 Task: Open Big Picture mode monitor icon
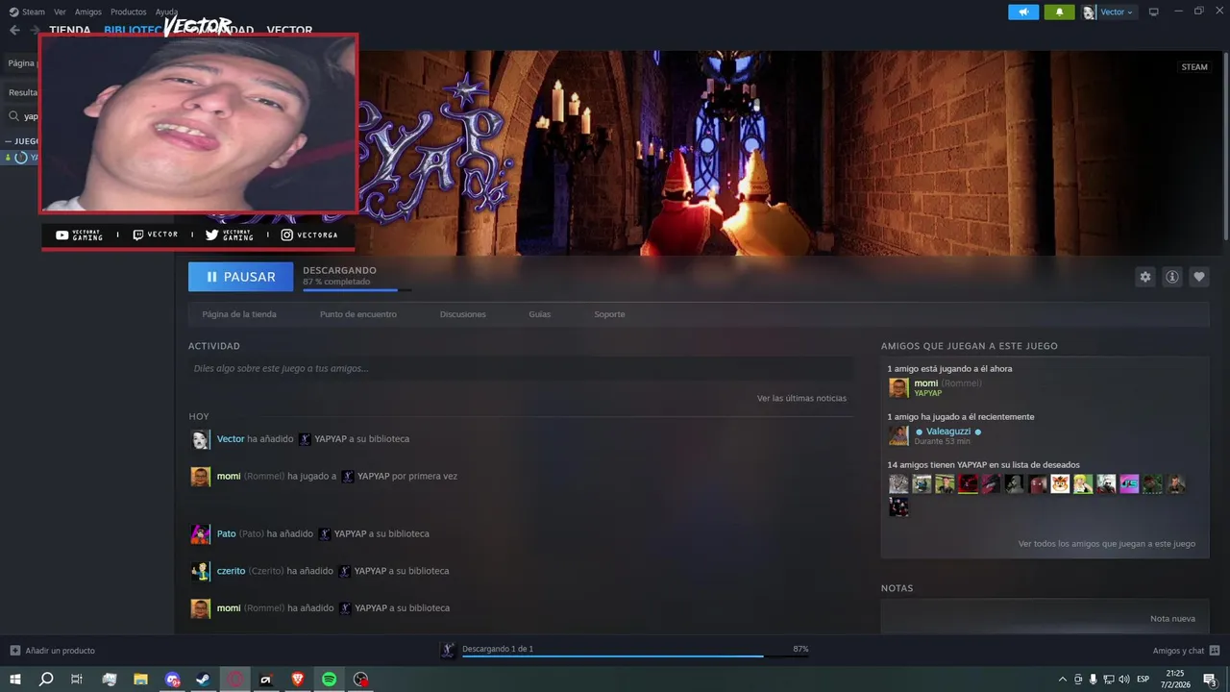point(1154,12)
